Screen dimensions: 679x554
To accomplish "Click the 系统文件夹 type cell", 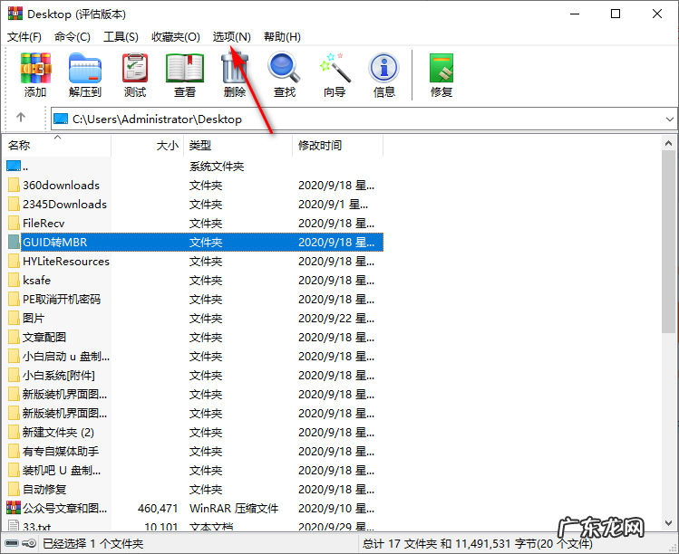I will click(217, 166).
